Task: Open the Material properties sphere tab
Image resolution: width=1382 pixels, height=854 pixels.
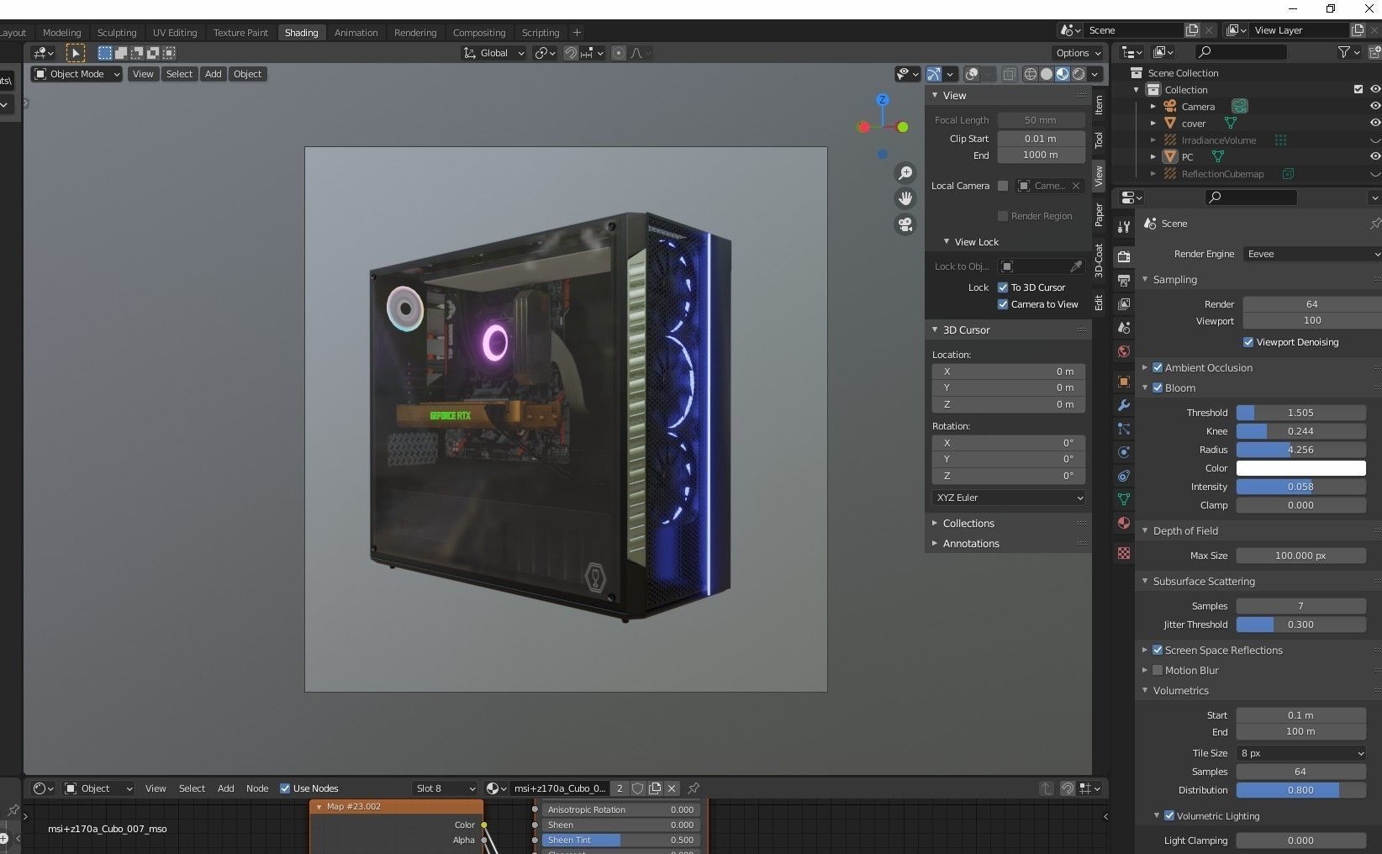Action: click(x=1124, y=523)
